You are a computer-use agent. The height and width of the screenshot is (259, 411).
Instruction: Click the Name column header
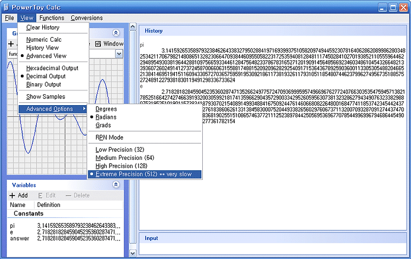tap(21, 205)
